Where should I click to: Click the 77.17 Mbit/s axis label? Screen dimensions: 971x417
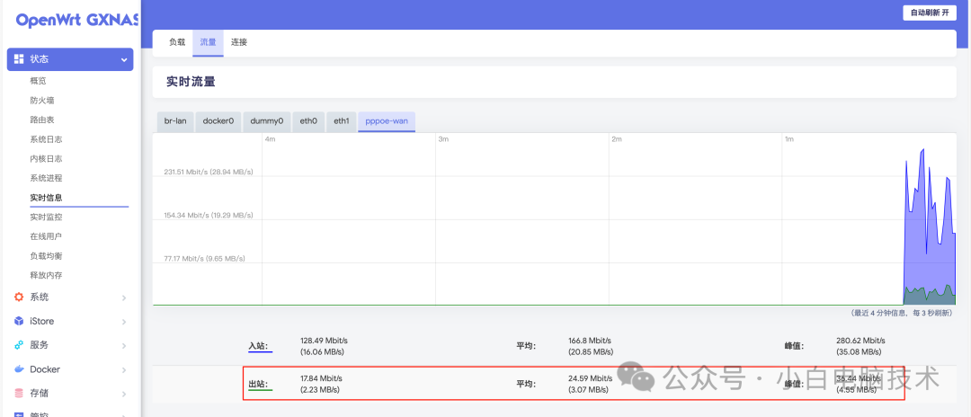tap(204, 259)
